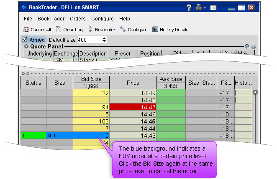Open the help question mark icon
Viewport: 277px width, 179px height.
189,8
